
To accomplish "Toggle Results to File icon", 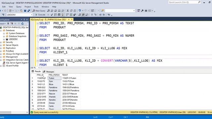I will click(87, 15).
